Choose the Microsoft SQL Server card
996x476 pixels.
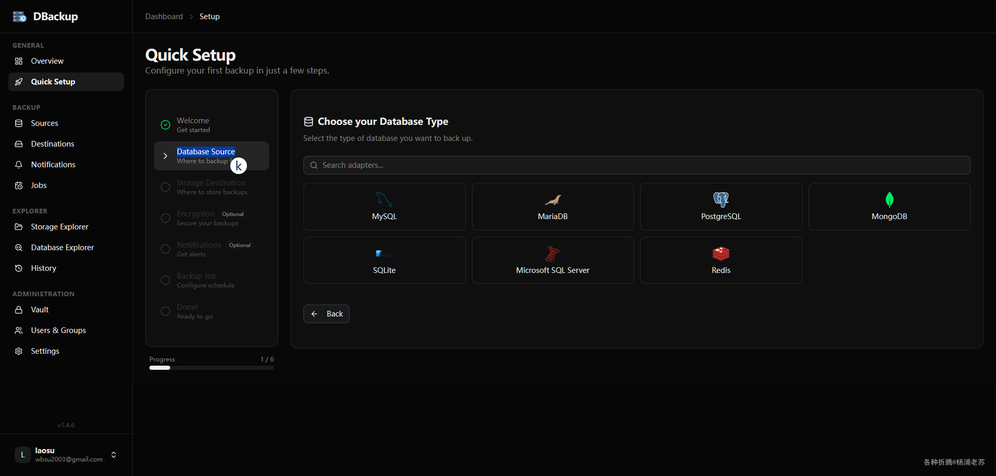point(553,261)
